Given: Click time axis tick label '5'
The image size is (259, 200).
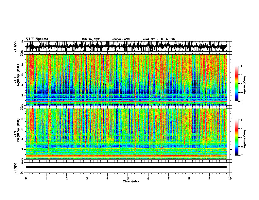Looking at the screenshot, I should (128, 178).
